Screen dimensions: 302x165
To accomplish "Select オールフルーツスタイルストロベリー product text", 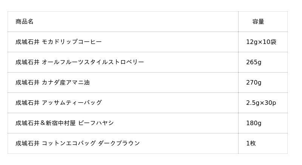I will [x=93, y=62].
